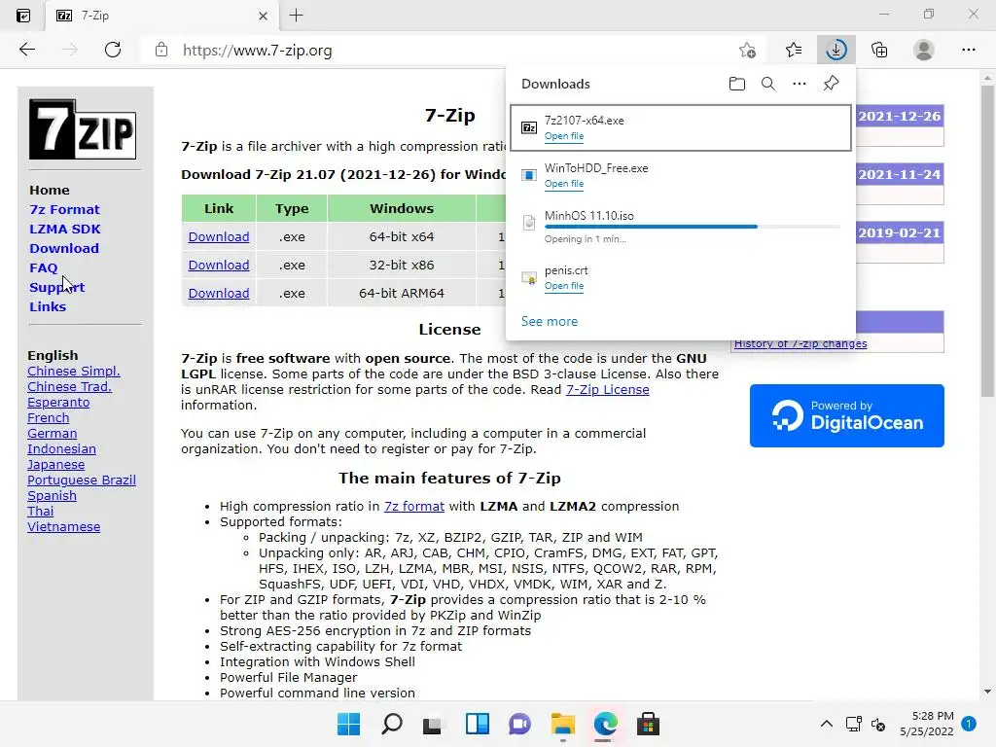Viewport: 996px width, 747px height.
Task: Open the downloads folder icon
Action: click(x=737, y=84)
